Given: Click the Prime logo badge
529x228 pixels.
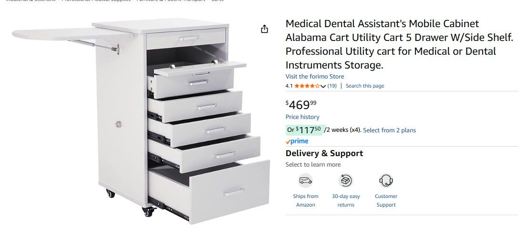Looking at the screenshot, I should pos(297,141).
